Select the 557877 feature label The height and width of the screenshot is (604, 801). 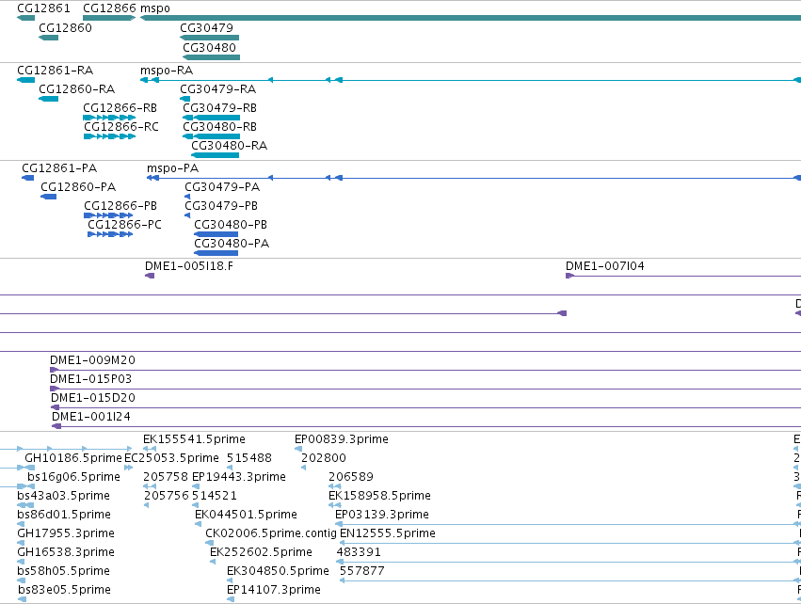point(361,571)
